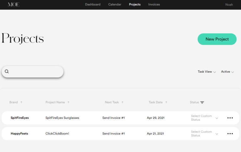Go to the Dashboard tab
Viewport: 241px width, 152px height.
[x=93, y=5]
